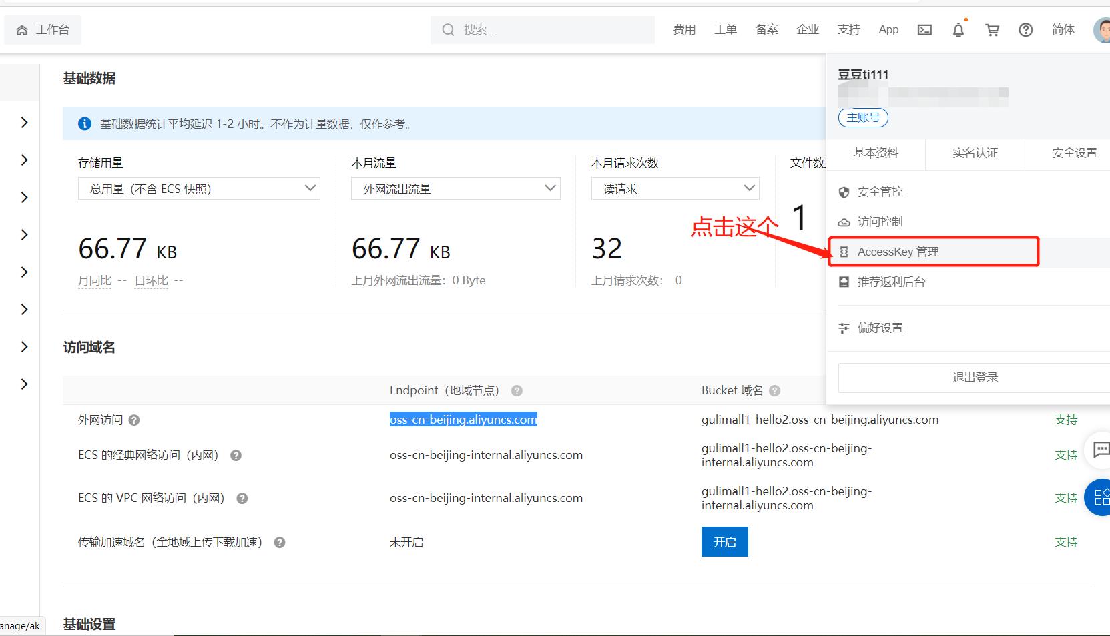
Task: Focus the 搜索 input field
Action: pos(543,30)
